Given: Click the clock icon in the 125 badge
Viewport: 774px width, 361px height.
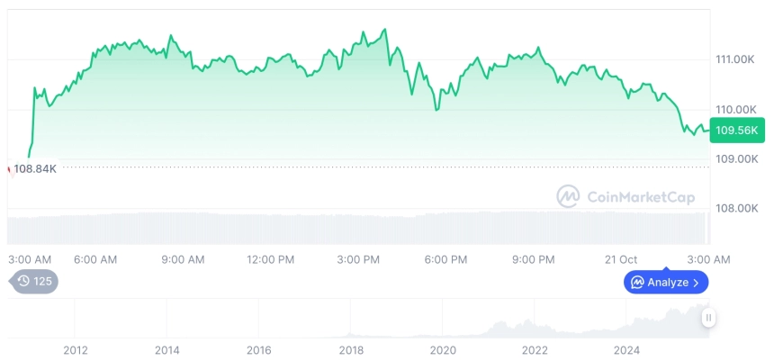Looking at the screenshot, I should pos(23,281).
